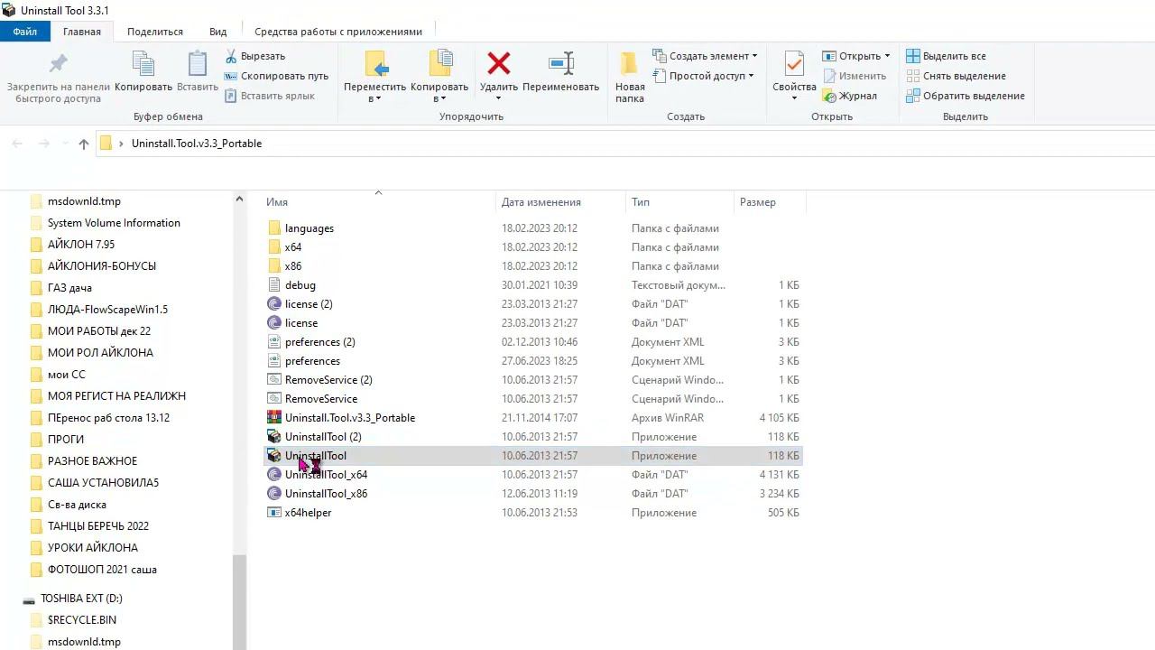
Task: Expand the Open (Открыть) dropdown arrow
Action: [x=887, y=56]
